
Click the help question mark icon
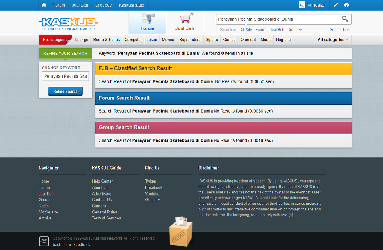[x=346, y=5]
